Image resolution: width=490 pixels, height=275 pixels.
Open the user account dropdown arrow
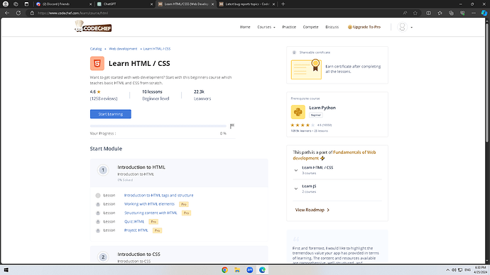[x=412, y=28]
